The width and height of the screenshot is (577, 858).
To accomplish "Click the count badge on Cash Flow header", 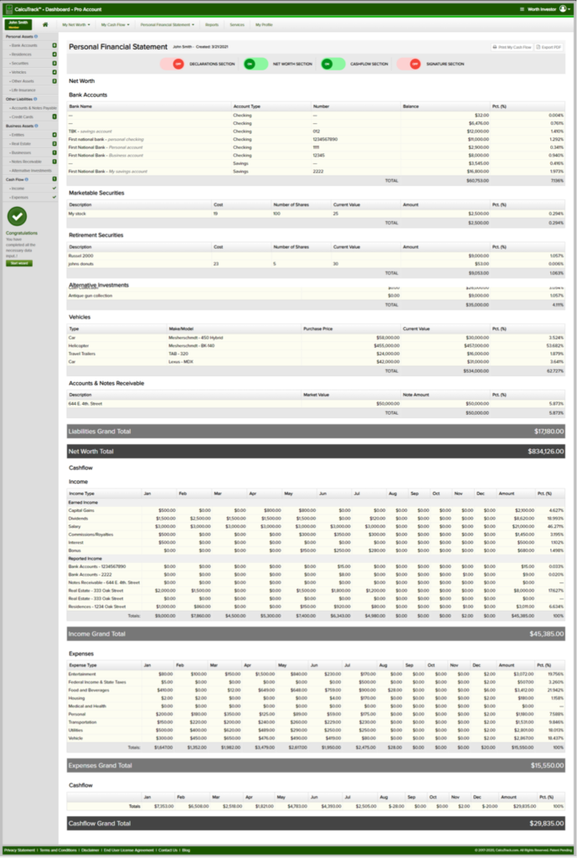I will (x=54, y=179).
